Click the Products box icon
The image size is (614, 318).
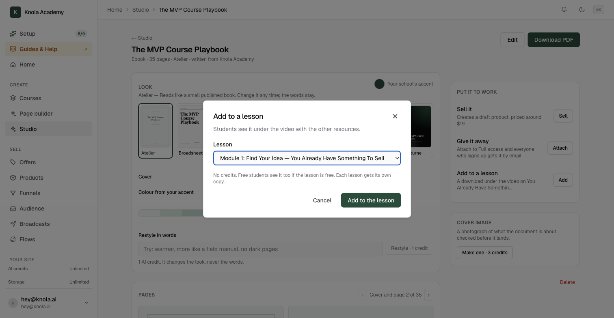[x=13, y=178]
